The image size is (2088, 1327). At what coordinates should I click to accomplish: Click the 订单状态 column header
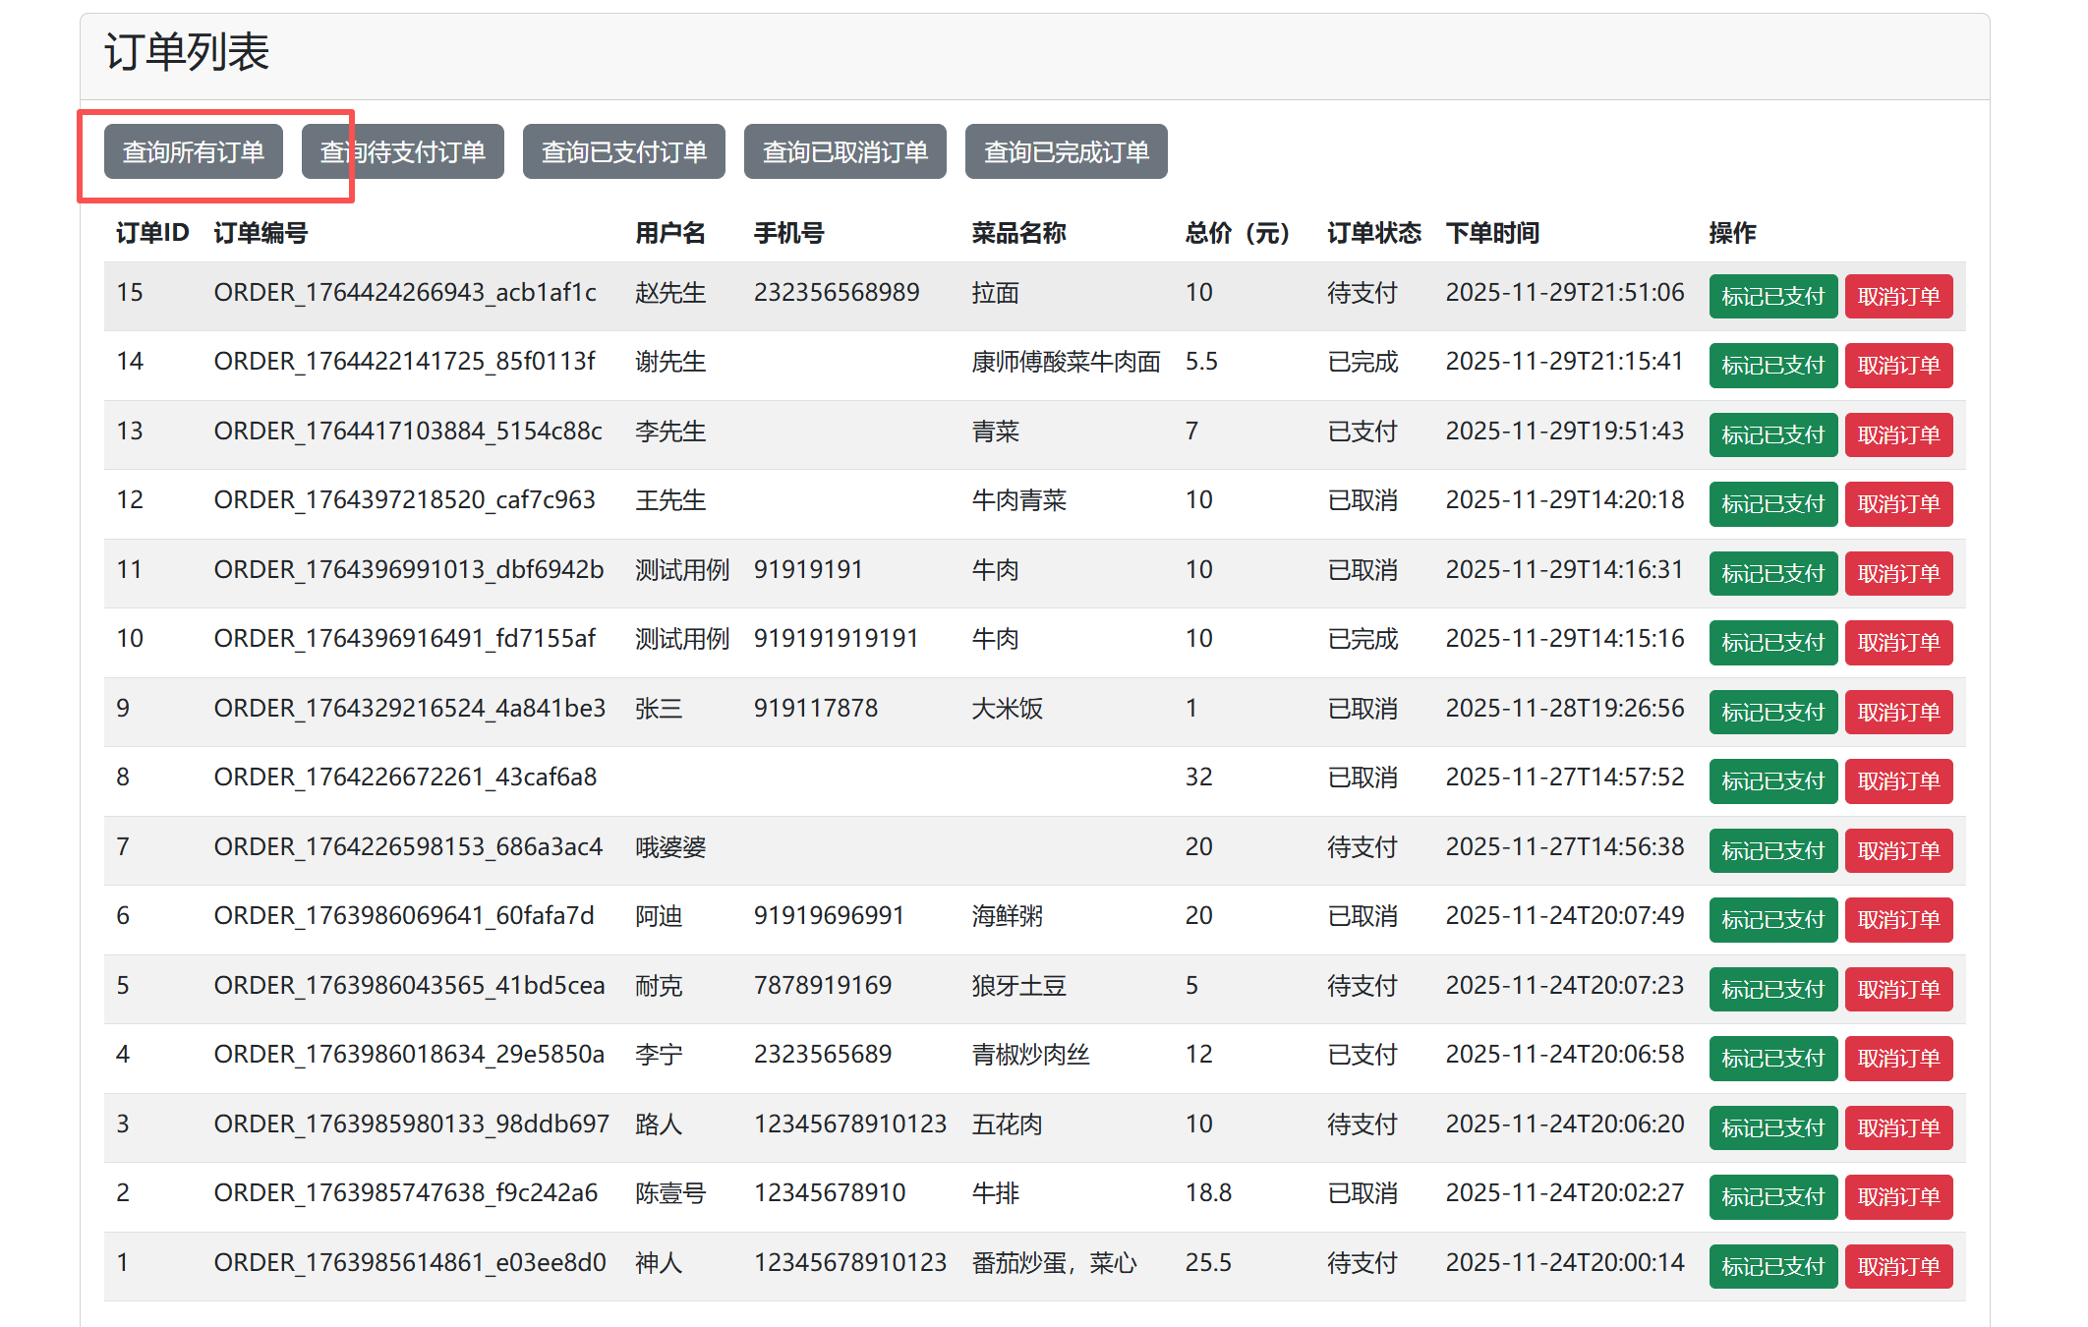pyautogui.click(x=1373, y=233)
